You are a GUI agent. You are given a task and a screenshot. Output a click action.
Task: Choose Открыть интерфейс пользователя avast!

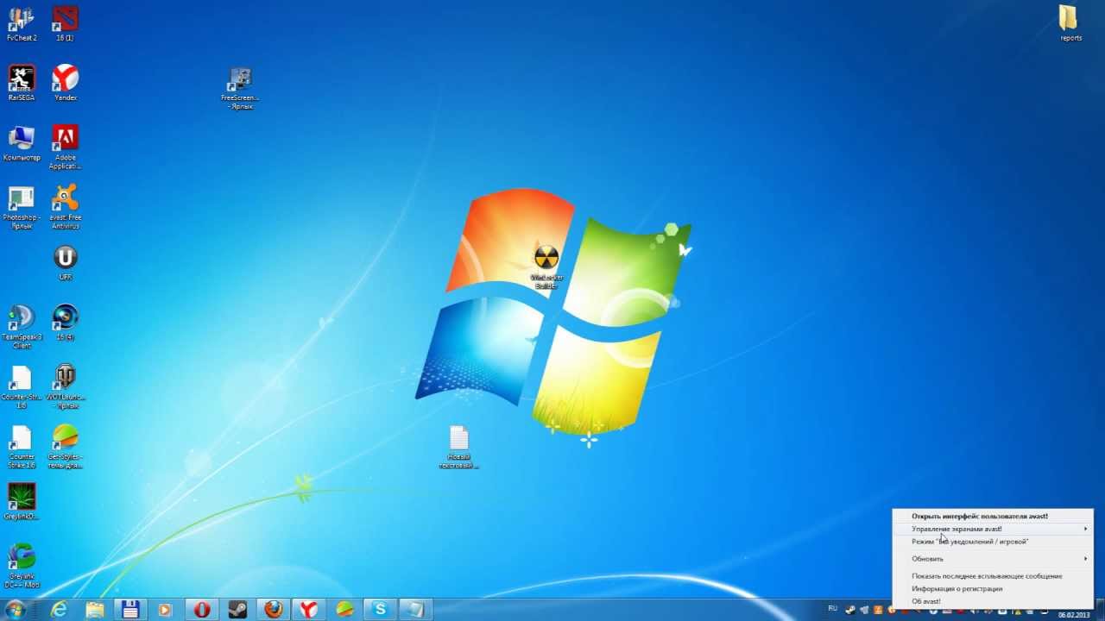pyautogui.click(x=993, y=516)
